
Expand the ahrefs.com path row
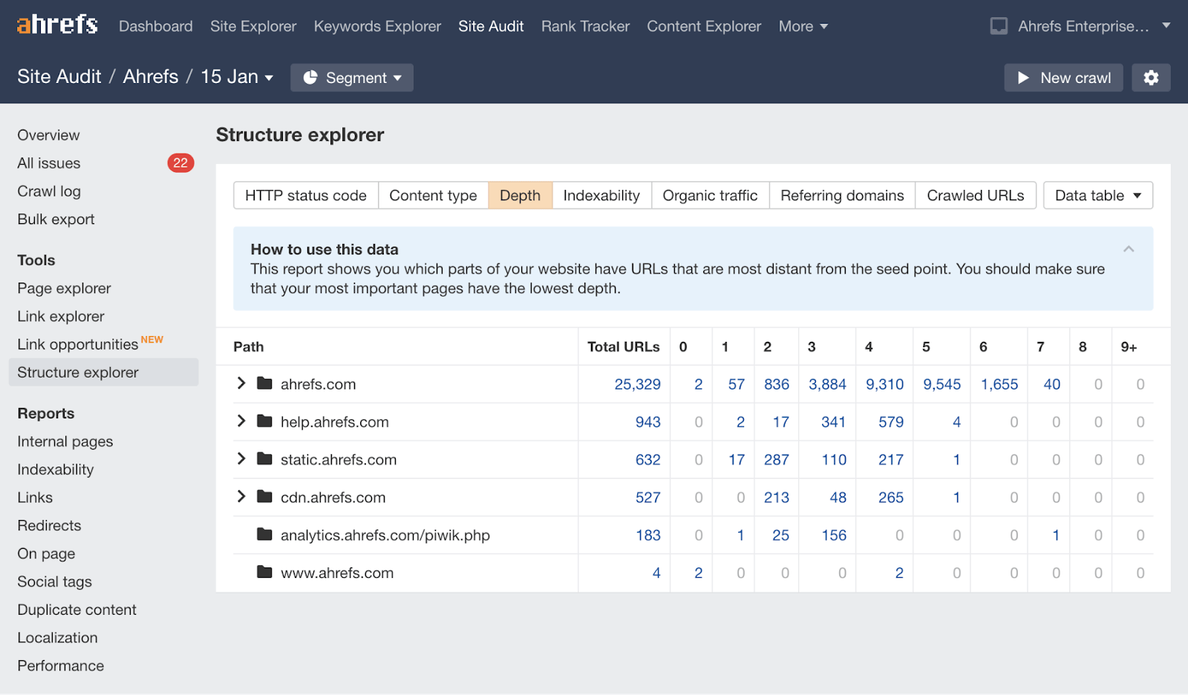[241, 383]
